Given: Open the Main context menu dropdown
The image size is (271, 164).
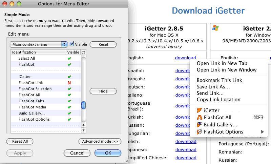Looking at the screenshot, I should [x=38, y=44].
